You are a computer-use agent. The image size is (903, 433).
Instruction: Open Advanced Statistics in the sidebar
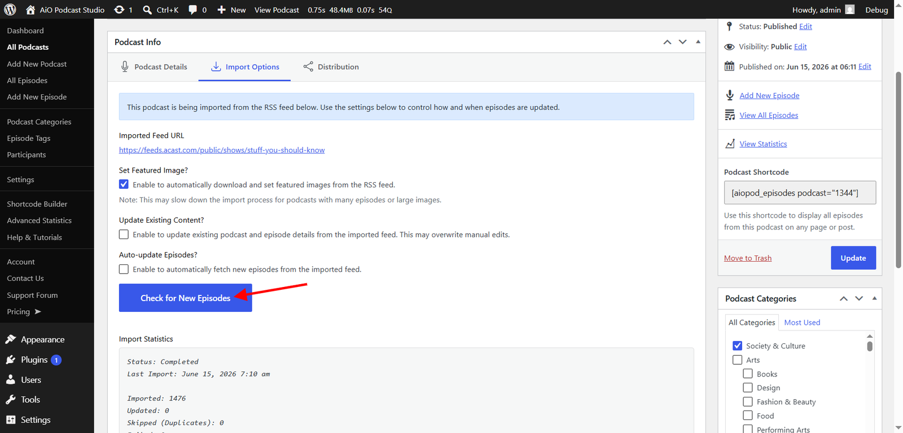[x=40, y=220]
